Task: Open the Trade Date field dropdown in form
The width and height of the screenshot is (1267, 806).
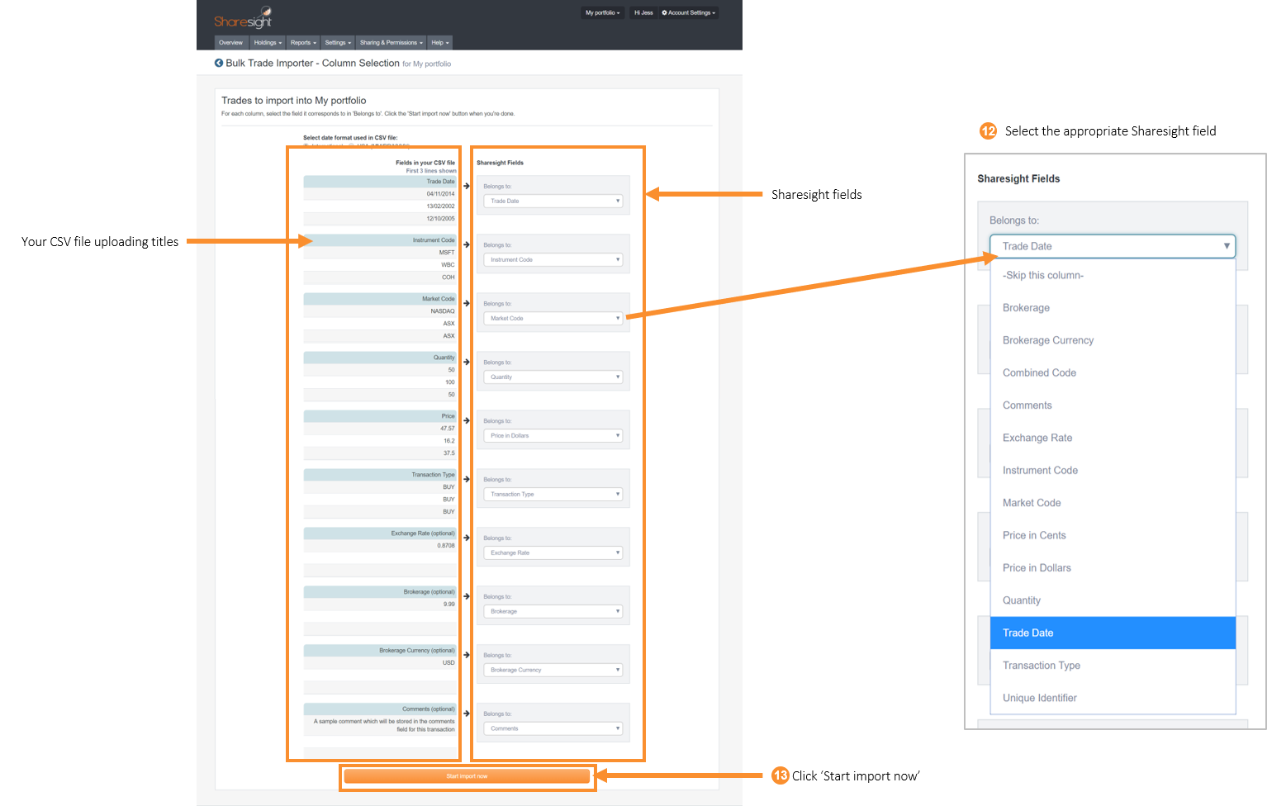Action: coord(553,201)
